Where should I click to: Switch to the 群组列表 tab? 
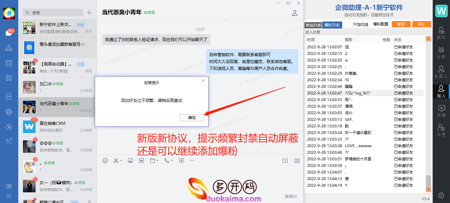313,25
